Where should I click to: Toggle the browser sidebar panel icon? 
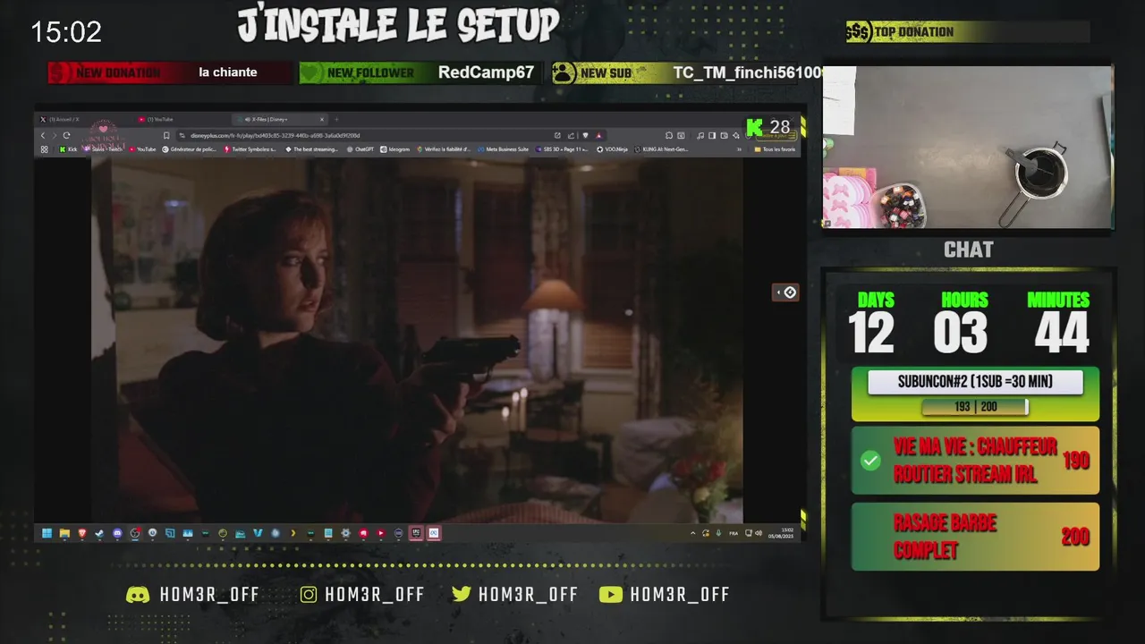point(712,135)
